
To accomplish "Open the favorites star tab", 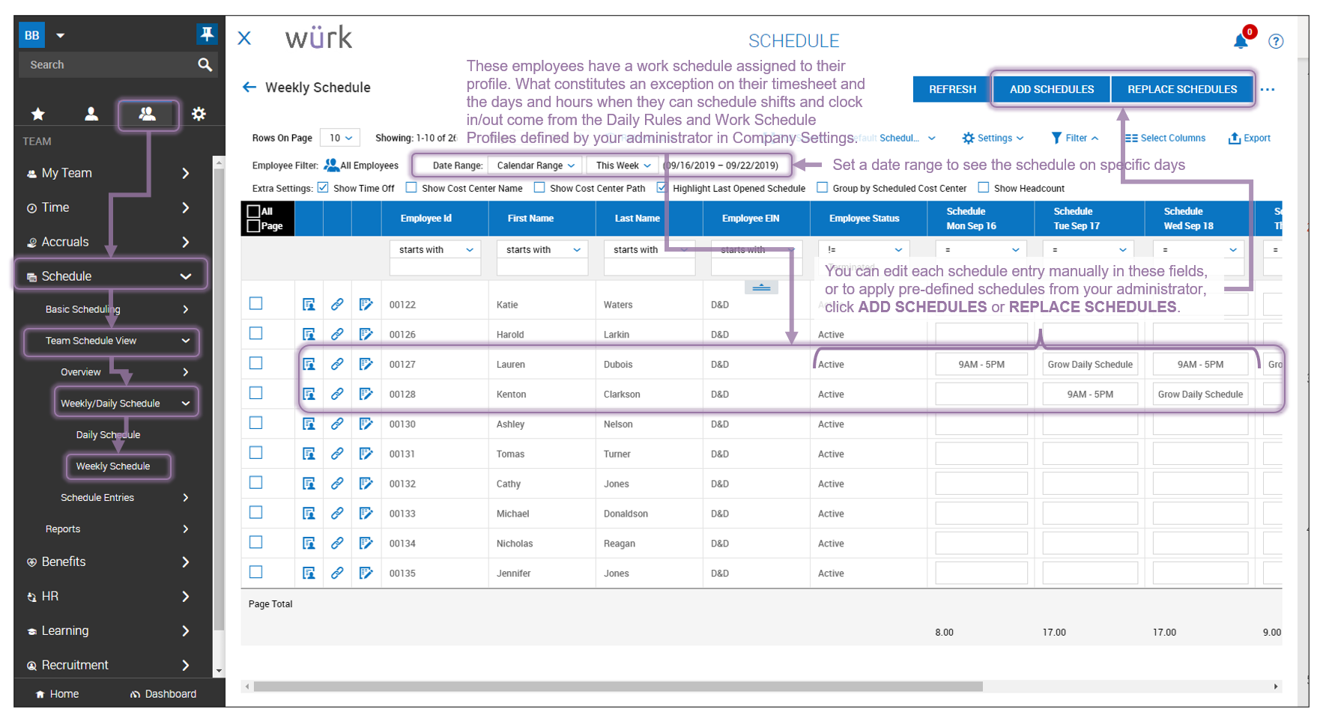I will [x=37, y=114].
